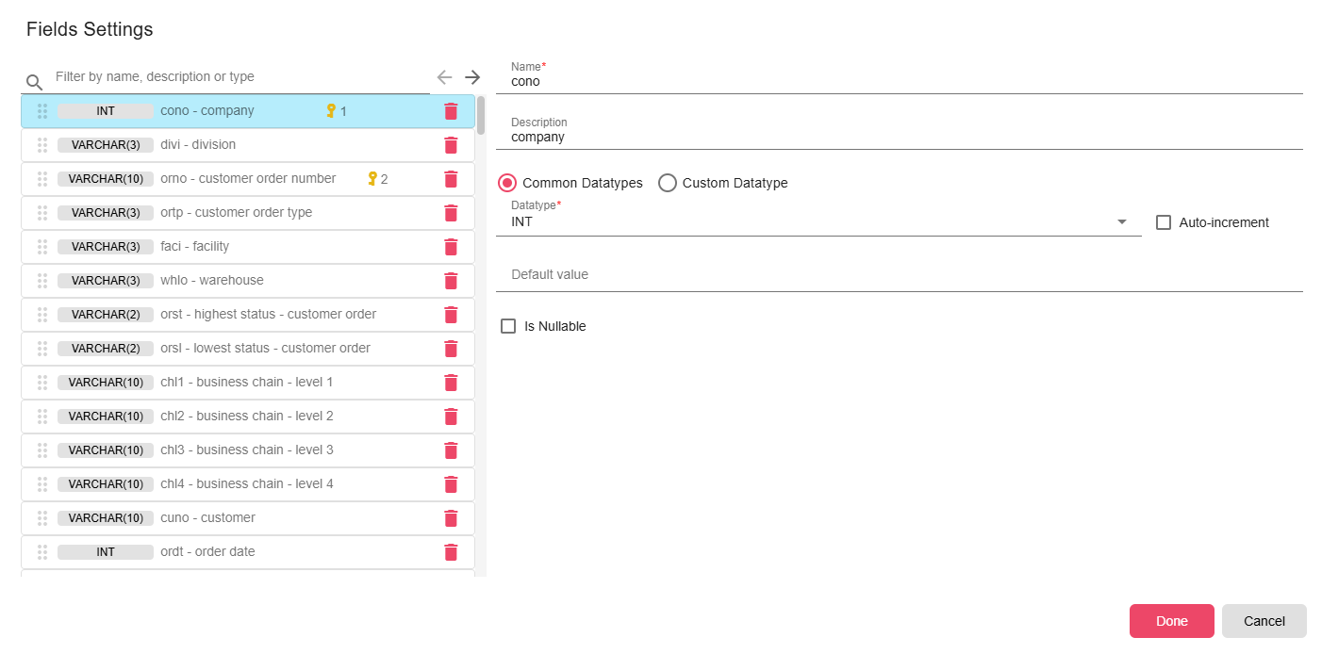
Task: Click trash icon for divi - division
Action: point(451,145)
